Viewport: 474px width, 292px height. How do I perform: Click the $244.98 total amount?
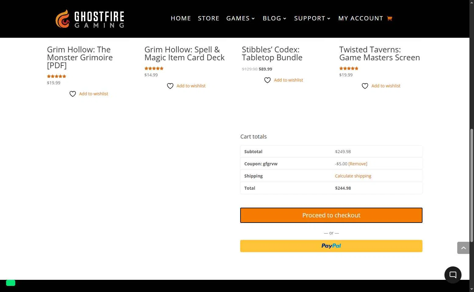[343, 188]
